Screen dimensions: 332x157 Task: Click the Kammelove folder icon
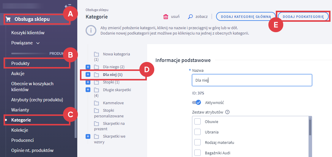click(96, 103)
